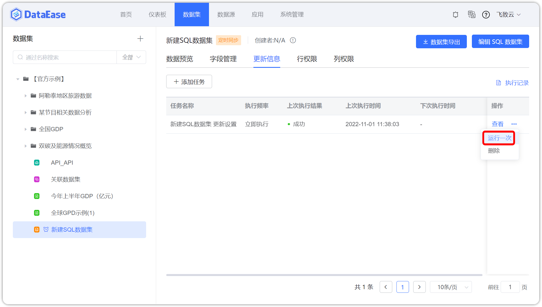This screenshot has width=542, height=307.
Task: Click the 关联数据集 dataset icon
Action: pos(37,179)
